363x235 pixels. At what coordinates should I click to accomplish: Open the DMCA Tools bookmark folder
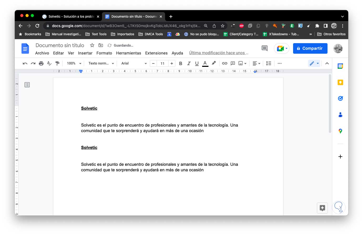(x=151, y=34)
